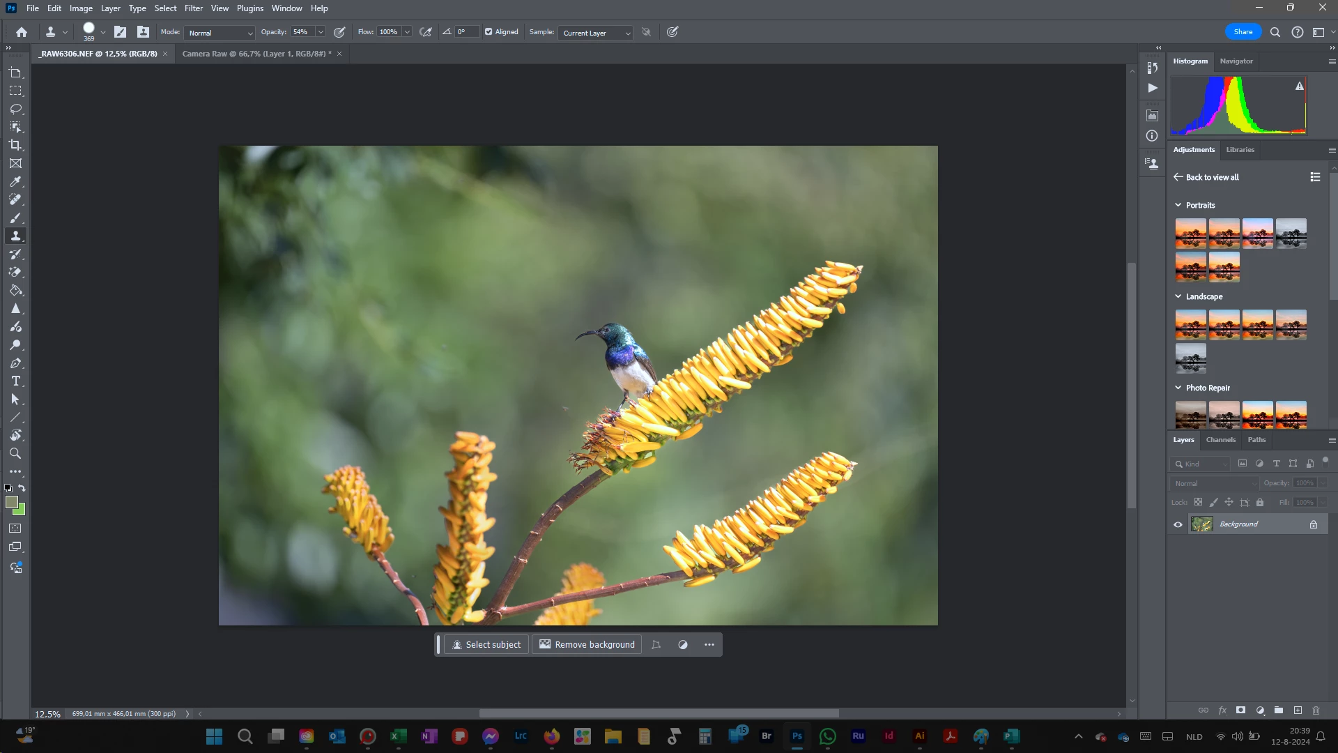The height and width of the screenshot is (753, 1338).
Task: Select the Horizontal Type tool
Action: tap(15, 381)
